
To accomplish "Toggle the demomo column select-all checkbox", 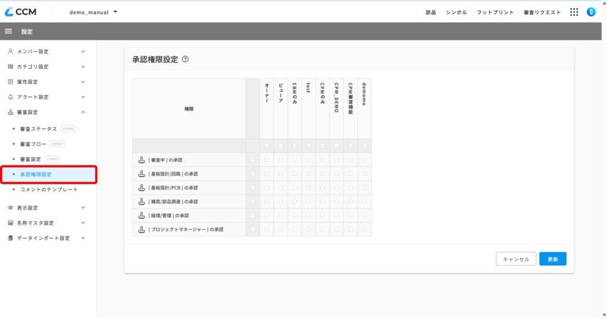I will pyautogui.click(x=365, y=146).
